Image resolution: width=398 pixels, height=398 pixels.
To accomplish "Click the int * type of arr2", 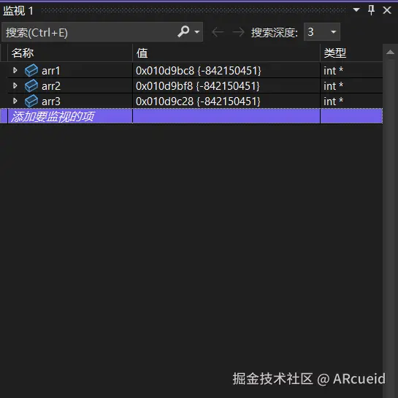I will (x=333, y=86).
